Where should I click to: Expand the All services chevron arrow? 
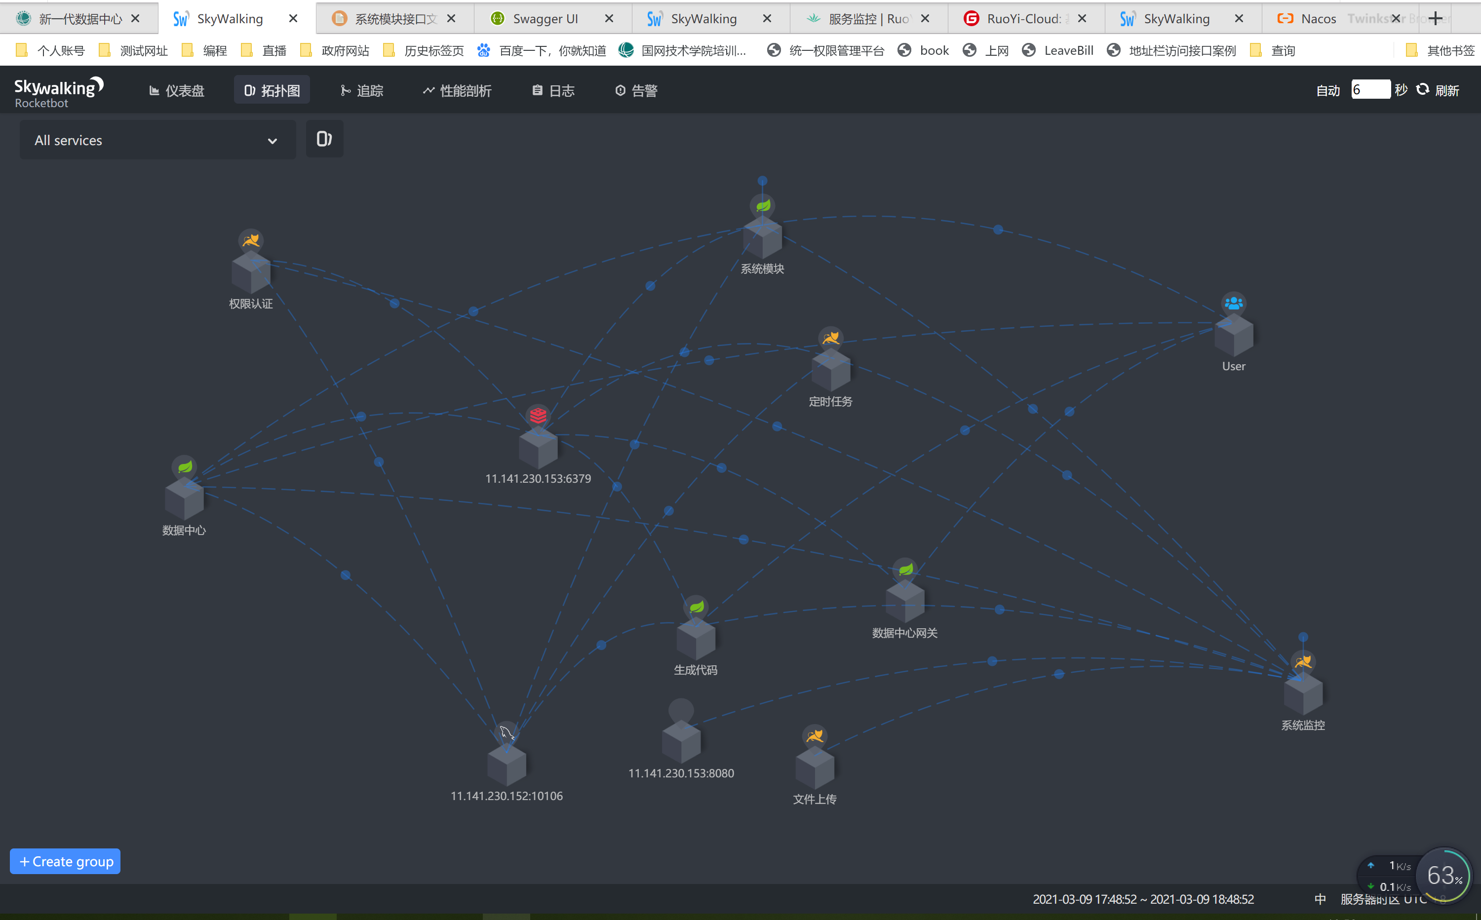(272, 141)
